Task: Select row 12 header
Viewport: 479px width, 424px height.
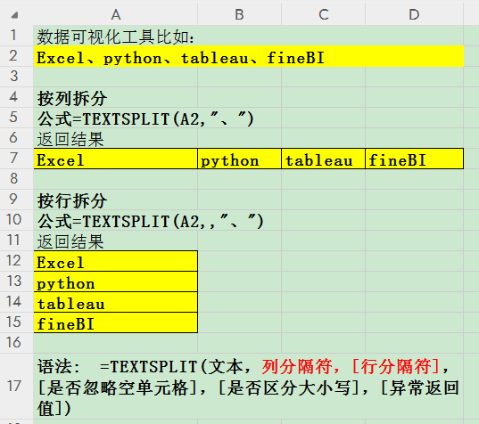Action: point(16,261)
